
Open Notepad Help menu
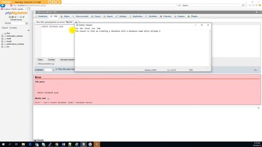99,29
